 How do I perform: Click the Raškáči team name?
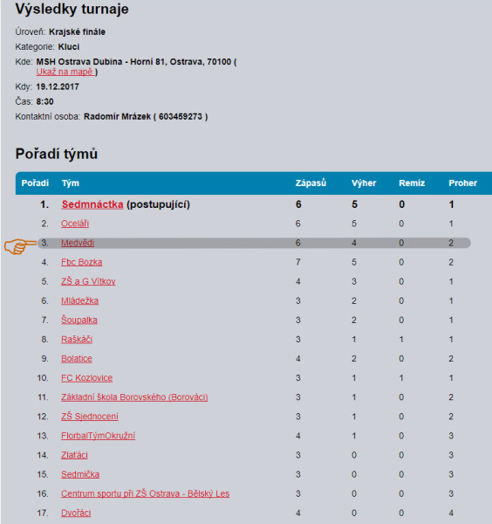(77, 340)
